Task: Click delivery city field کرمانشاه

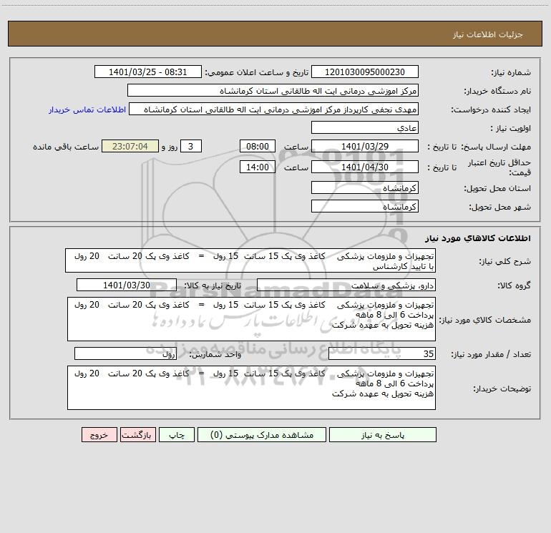Action: coord(365,206)
